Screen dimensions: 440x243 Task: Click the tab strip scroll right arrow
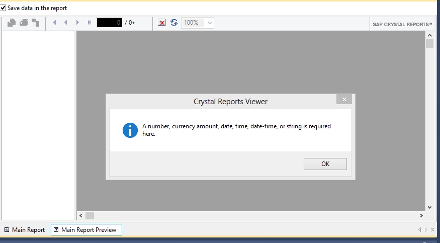(x=426, y=230)
